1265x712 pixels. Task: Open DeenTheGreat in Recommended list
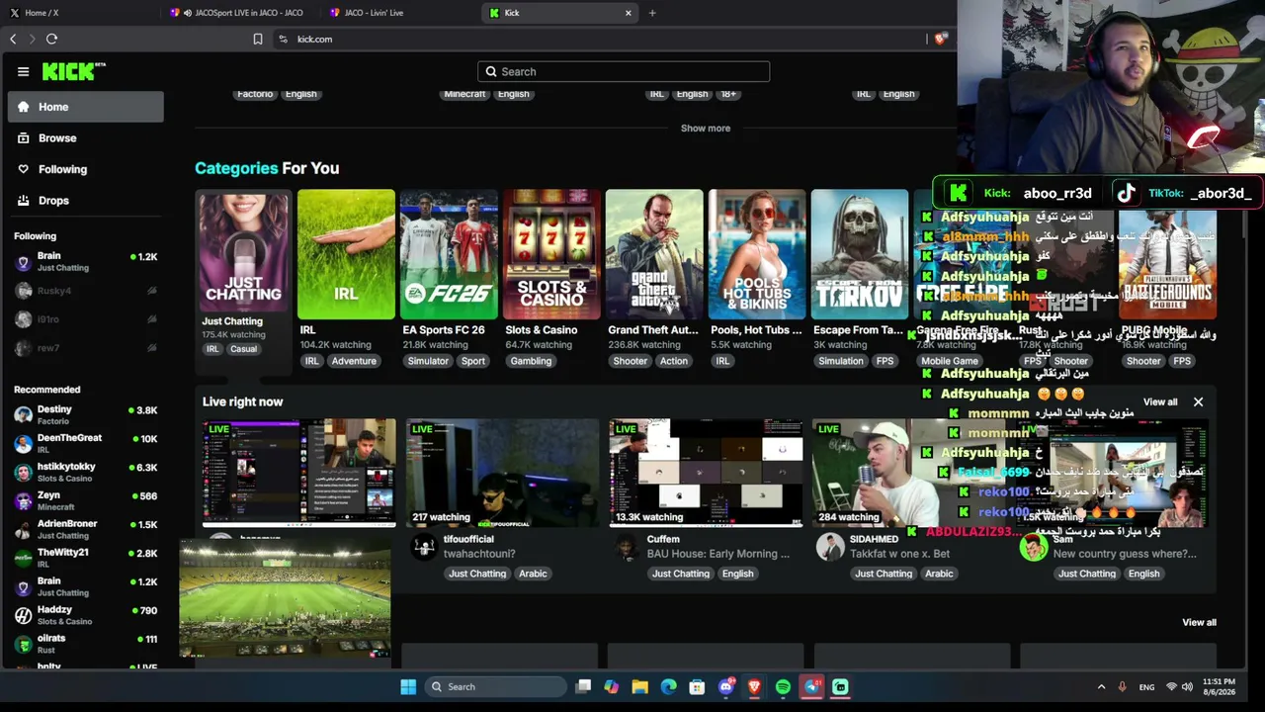[x=86, y=443]
